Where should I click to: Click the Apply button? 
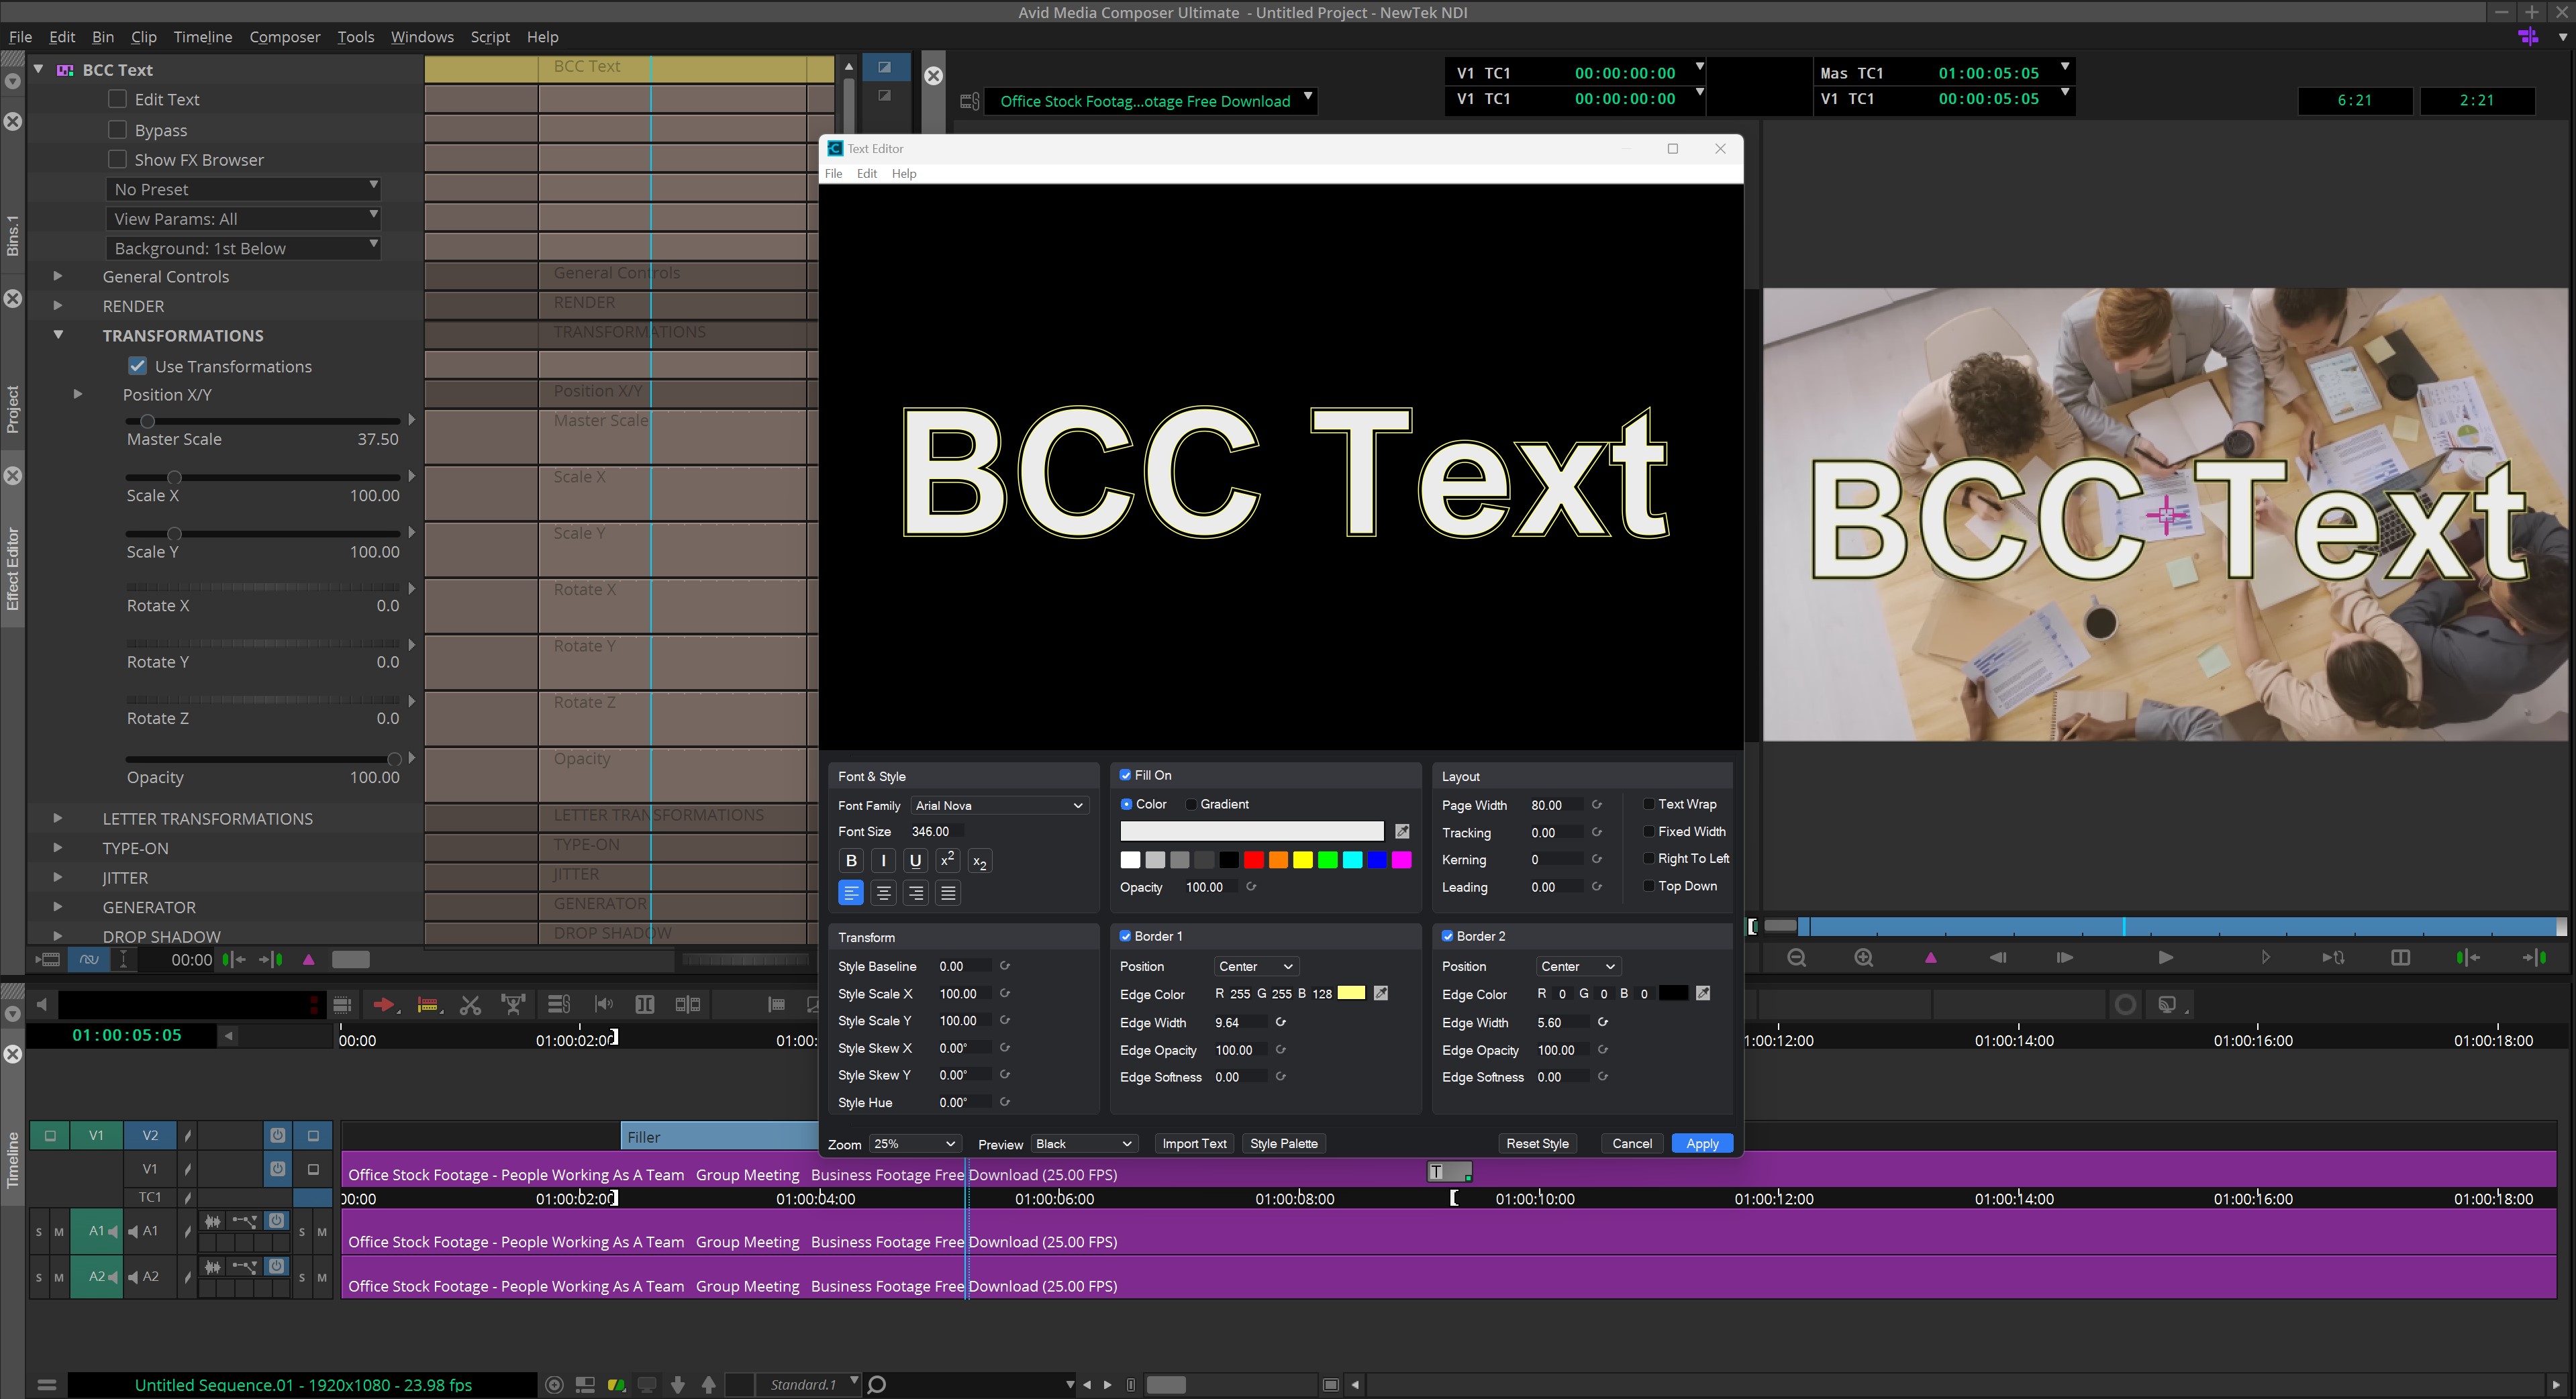[1702, 1143]
